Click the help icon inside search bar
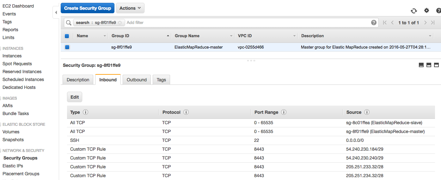This screenshot has height=180, width=441. 374,22
